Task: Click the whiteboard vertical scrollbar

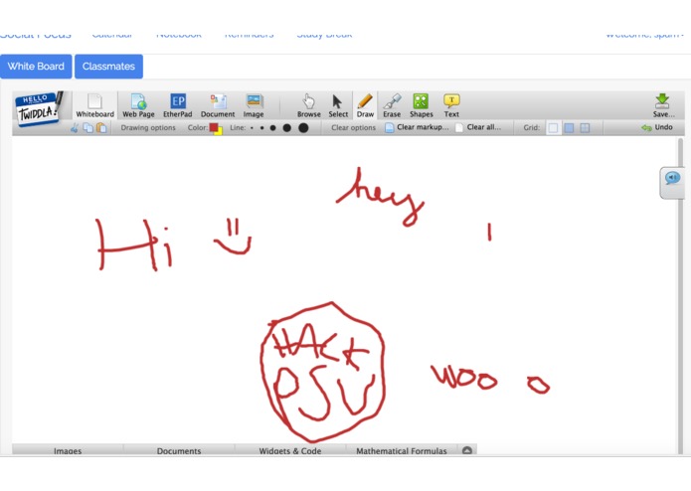Action: pyautogui.click(x=681, y=295)
